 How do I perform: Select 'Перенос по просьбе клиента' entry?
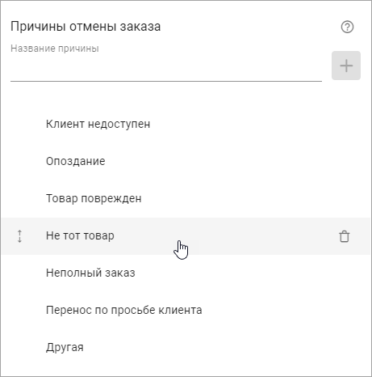point(123,310)
